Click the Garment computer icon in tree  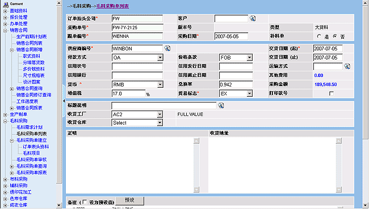click(x=6, y=4)
